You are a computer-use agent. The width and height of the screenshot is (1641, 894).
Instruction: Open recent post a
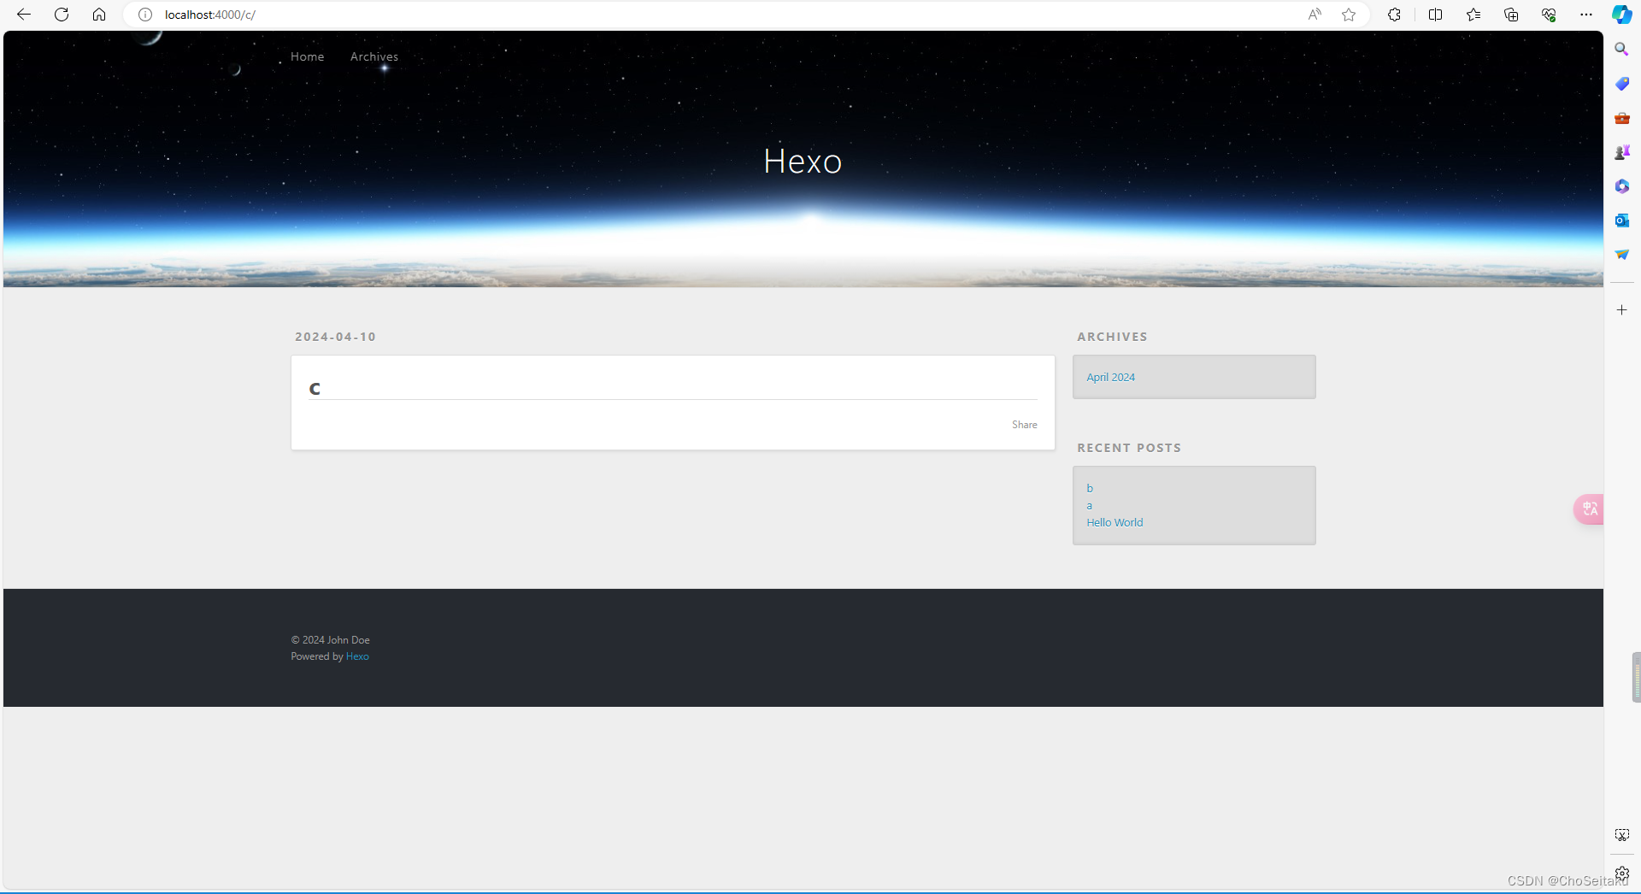point(1089,505)
